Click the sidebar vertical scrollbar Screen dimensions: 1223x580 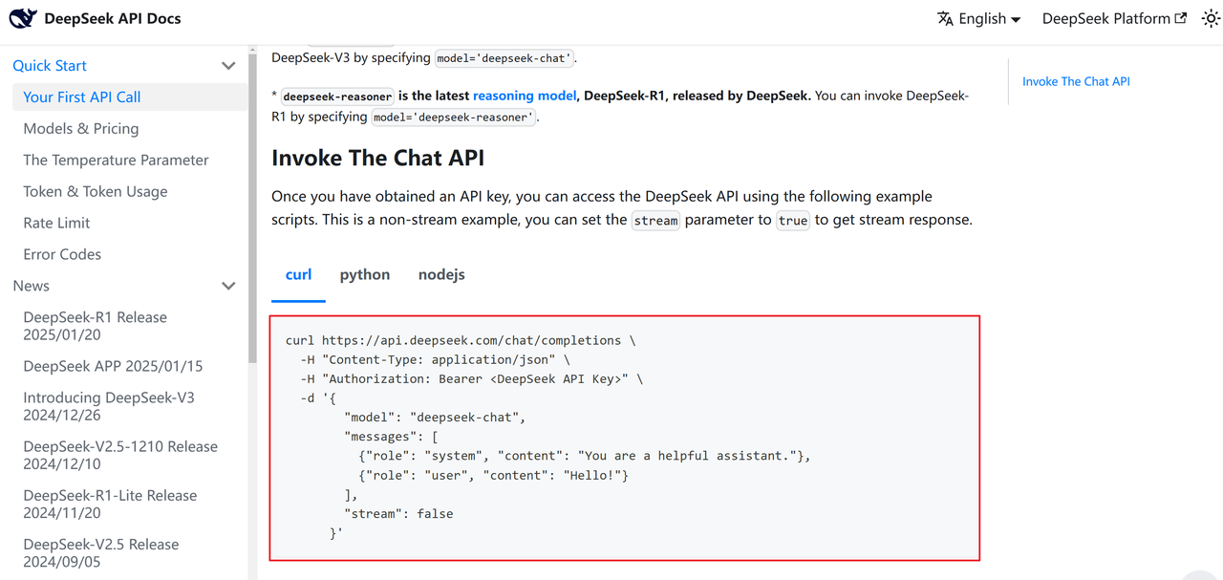[x=252, y=210]
